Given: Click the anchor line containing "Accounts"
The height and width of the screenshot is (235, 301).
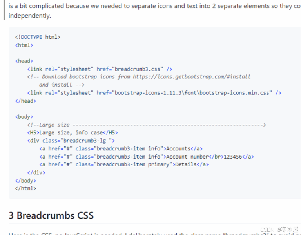Looking at the screenshot, I should click(121, 149).
